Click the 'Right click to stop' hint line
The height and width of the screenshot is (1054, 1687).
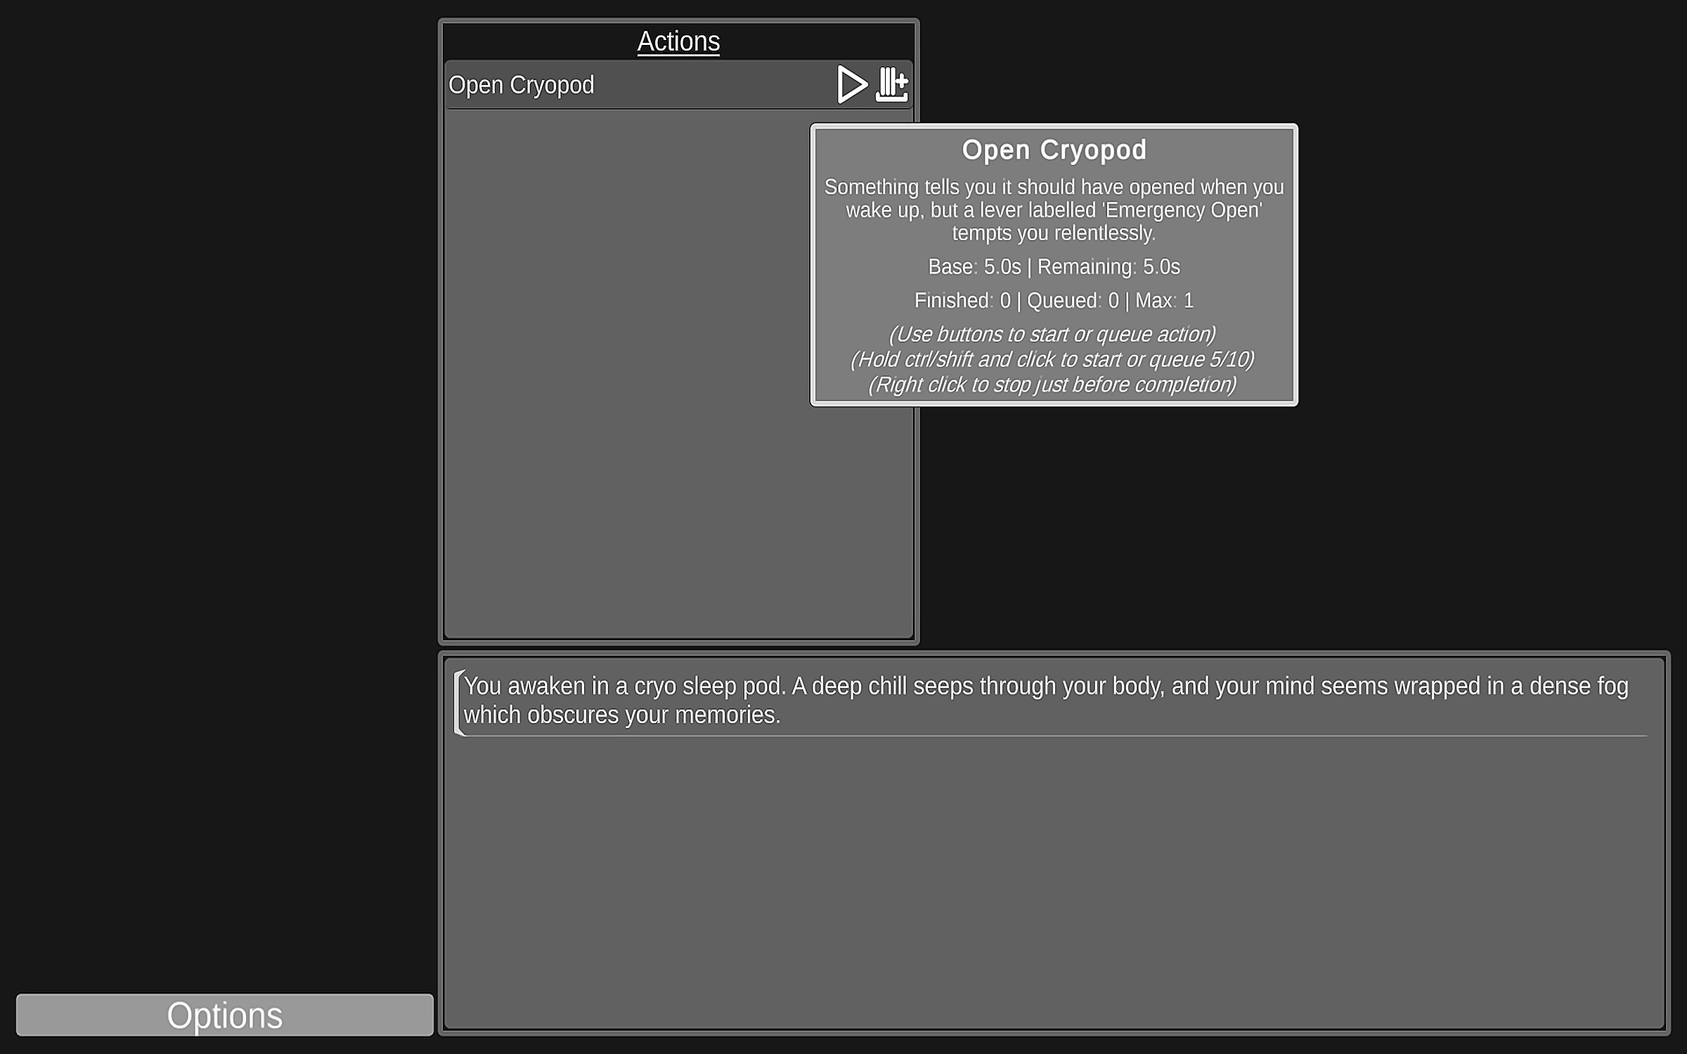[1052, 385]
